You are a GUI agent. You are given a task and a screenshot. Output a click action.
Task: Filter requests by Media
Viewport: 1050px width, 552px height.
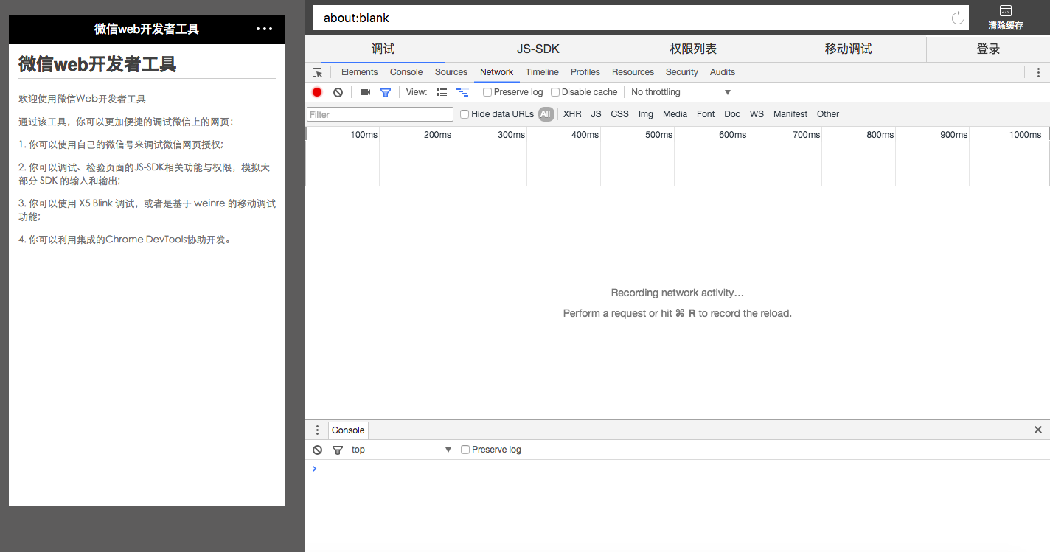click(675, 114)
